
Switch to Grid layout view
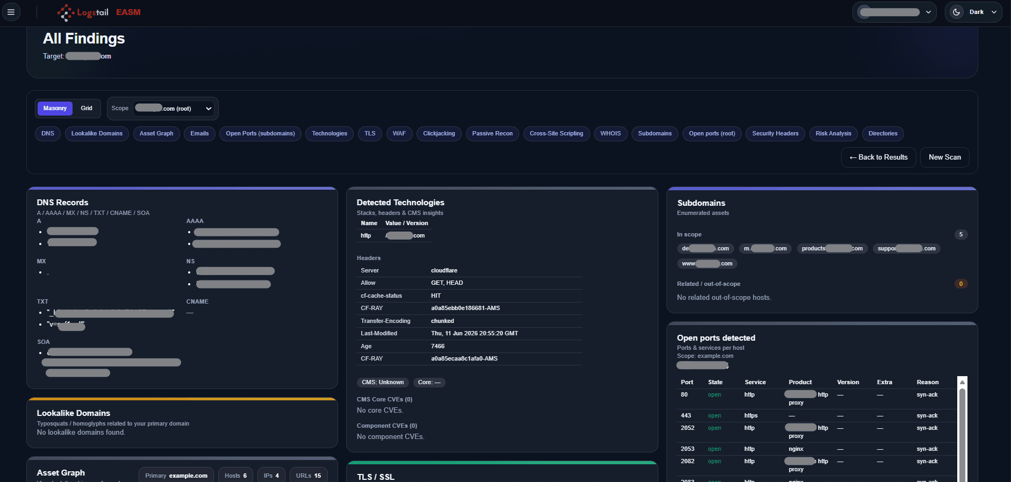click(87, 108)
